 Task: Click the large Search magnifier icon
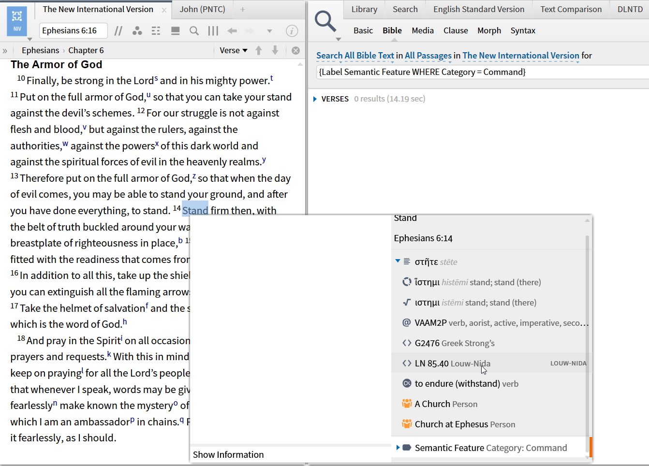(325, 21)
